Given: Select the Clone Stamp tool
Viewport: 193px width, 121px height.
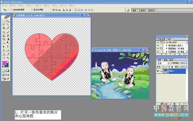Looking at the screenshot, I should tap(4, 36).
